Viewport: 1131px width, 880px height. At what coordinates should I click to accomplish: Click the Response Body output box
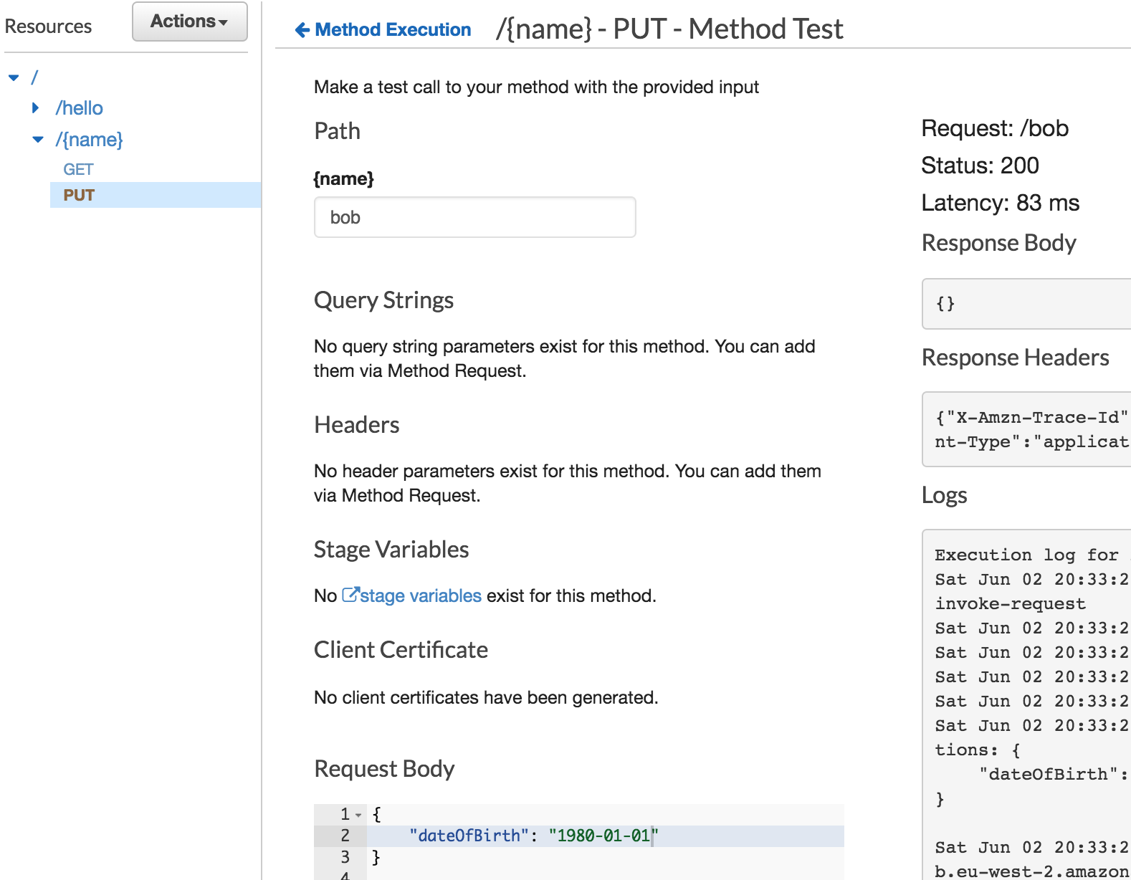1026,304
